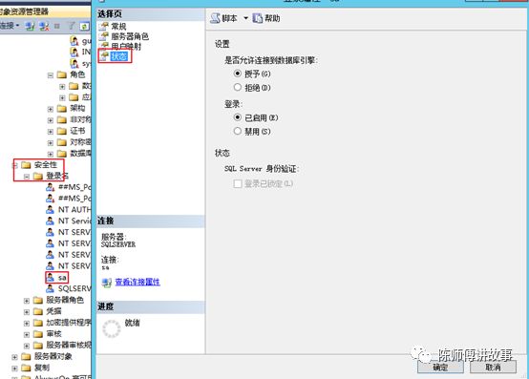This screenshot has width=529, height=379.
Task: Click the 非对称 folder icon
Action: [62, 119]
